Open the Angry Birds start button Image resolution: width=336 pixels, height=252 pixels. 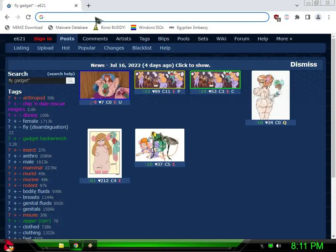click(9, 245)
